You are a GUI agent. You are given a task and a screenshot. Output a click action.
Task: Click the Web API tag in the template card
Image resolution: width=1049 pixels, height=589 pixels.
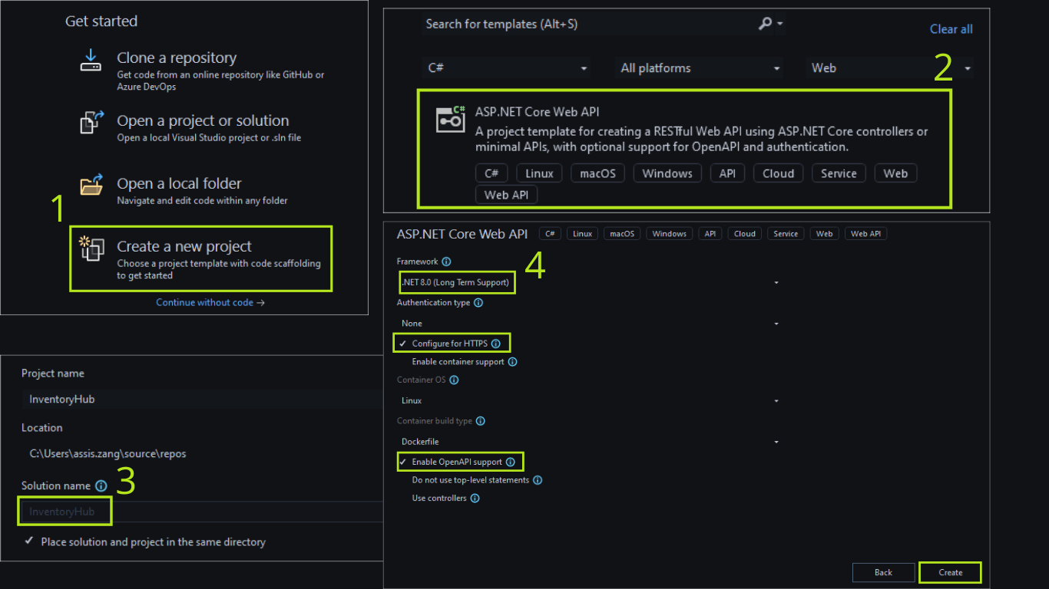(x=506, y=195)
